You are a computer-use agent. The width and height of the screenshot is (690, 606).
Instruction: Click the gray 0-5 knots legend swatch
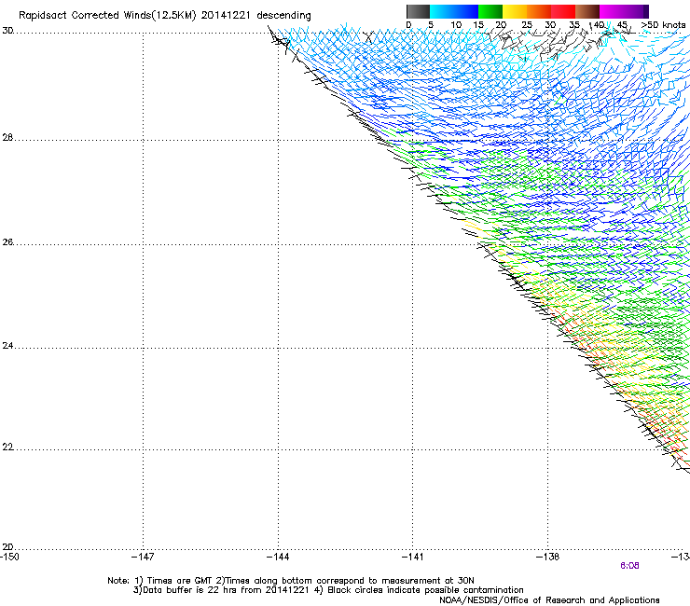(418, 11)
